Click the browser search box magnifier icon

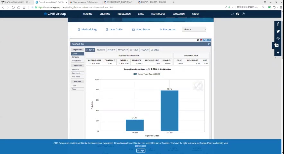point(263,7)
